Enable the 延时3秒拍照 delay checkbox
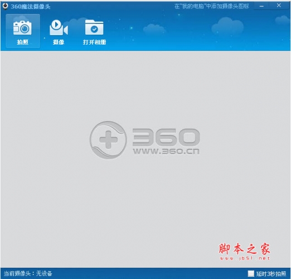This screenshot has width=291, height=279. (x=251, y=273)
